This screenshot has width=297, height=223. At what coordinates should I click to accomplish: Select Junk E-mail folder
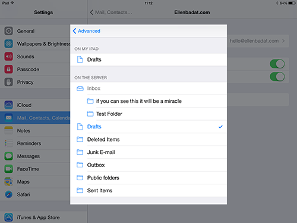tap(148, 152)
